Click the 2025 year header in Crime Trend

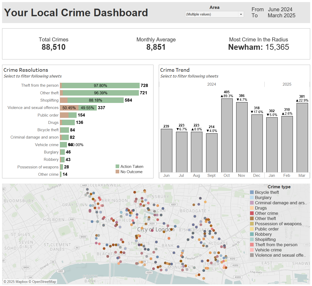click(287, 84)
